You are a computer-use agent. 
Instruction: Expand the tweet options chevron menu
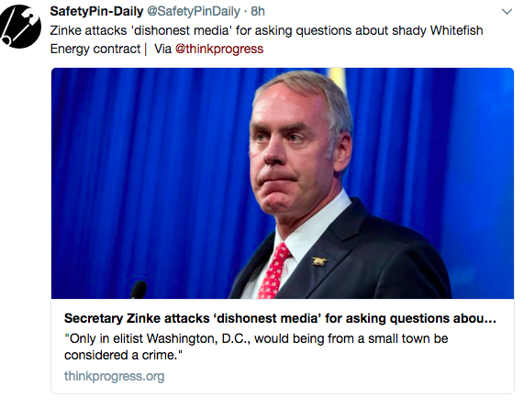[x=507, y=12]
